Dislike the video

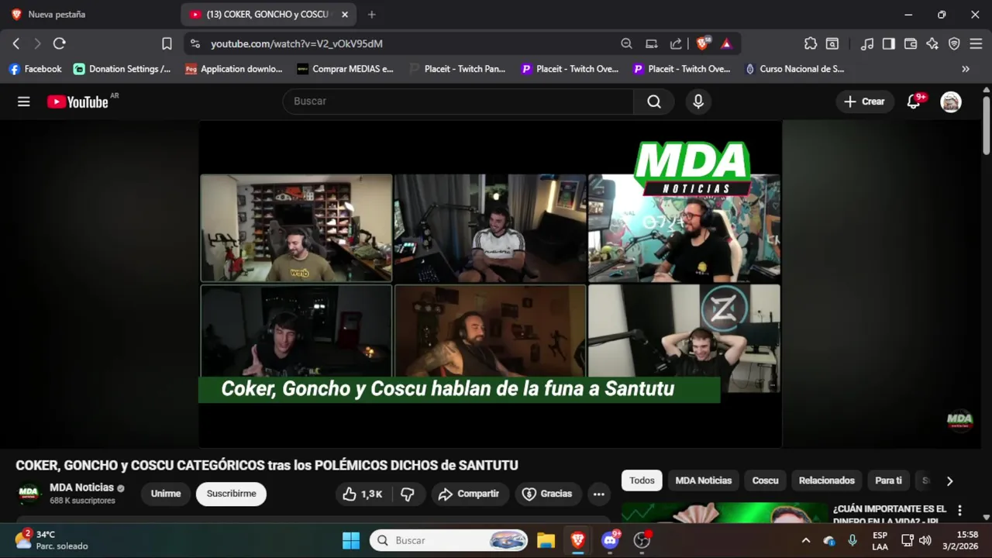pyautogui.click(x=407, y=494)
